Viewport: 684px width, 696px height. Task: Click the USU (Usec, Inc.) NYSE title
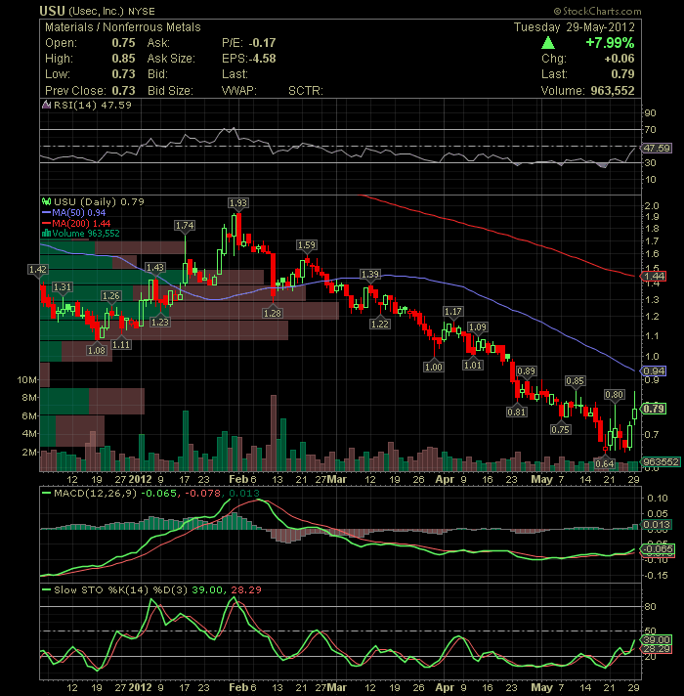coord(97,11)
